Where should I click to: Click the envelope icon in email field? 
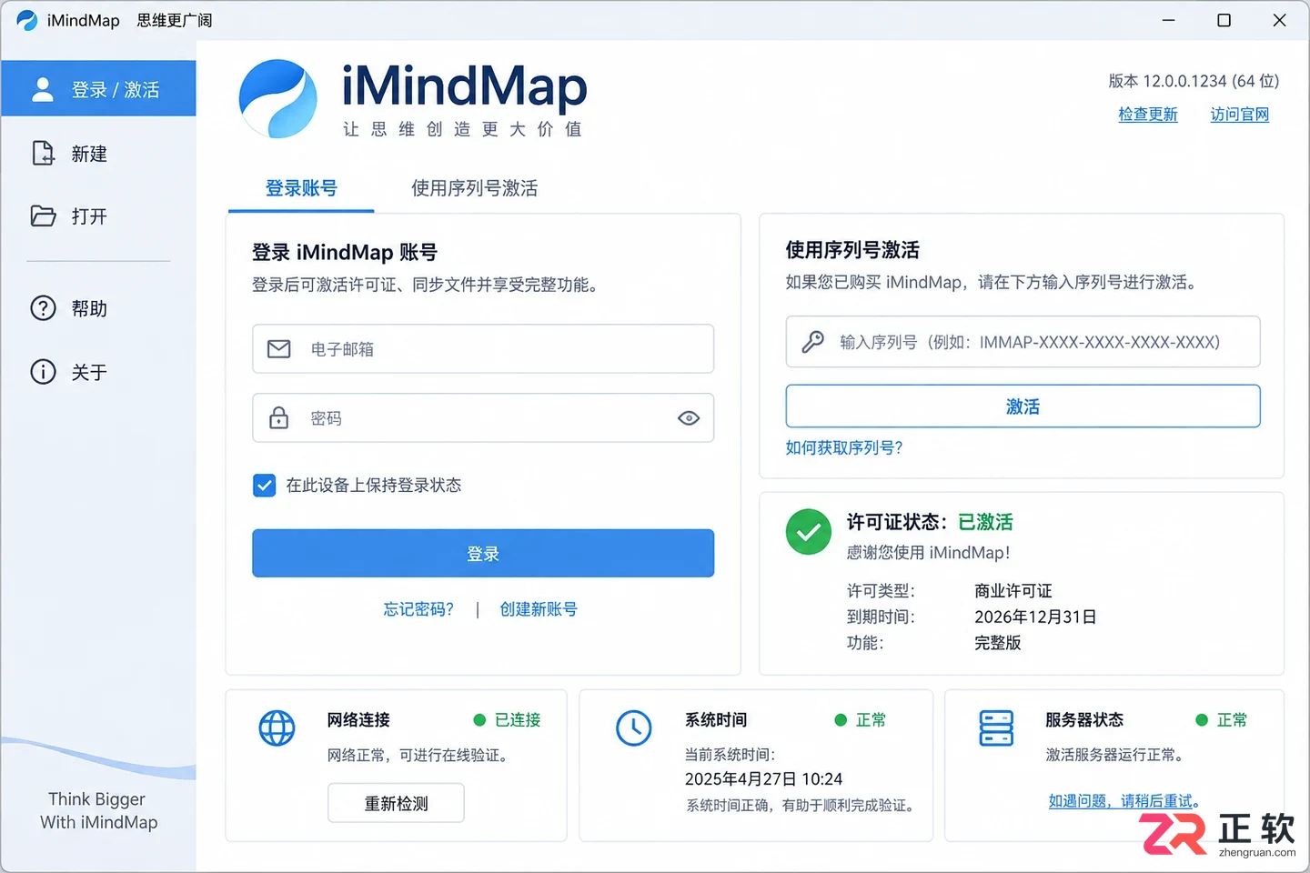click(x=279, y=349)
